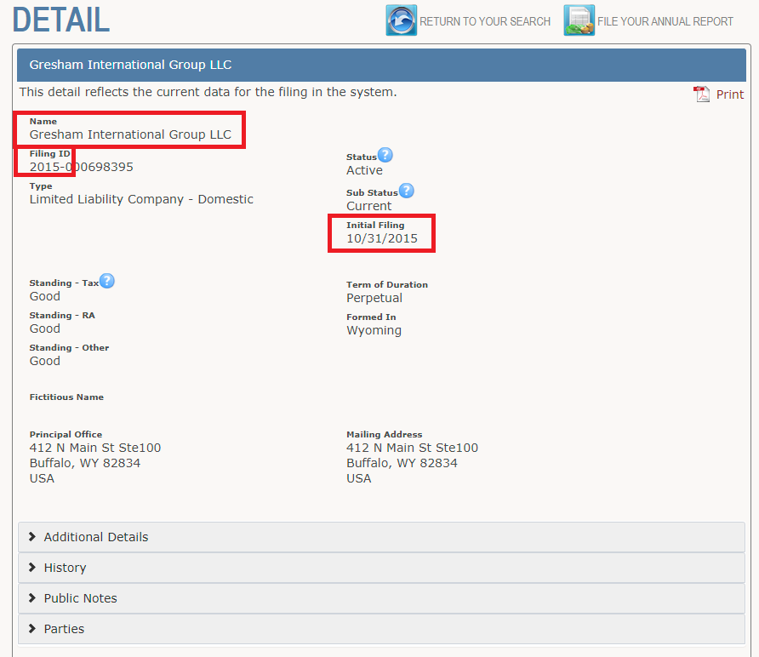Open the help icon next to Status

(385, 155)
